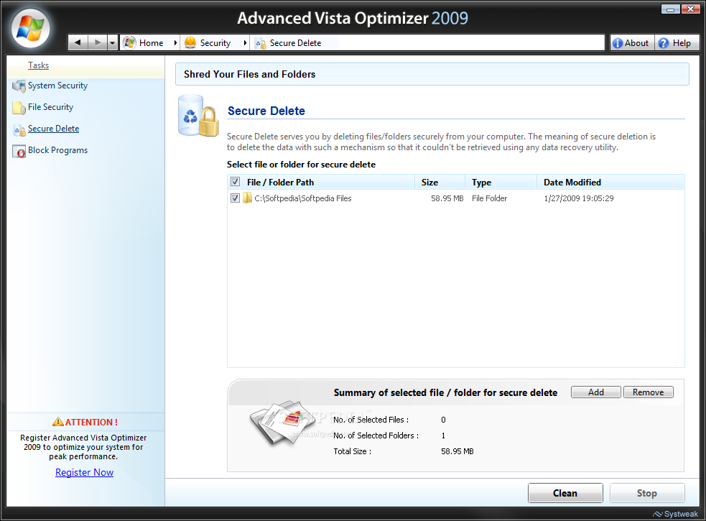Click the 58.95 MB size cell
The width and height of the screenshot is (706, 521).
tap(447, 198)
